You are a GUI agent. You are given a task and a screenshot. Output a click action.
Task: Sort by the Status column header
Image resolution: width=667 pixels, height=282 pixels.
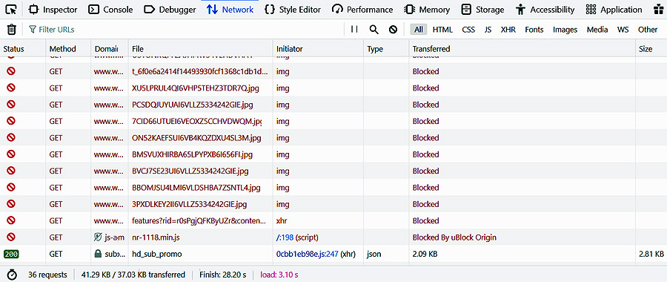[23, 49]
